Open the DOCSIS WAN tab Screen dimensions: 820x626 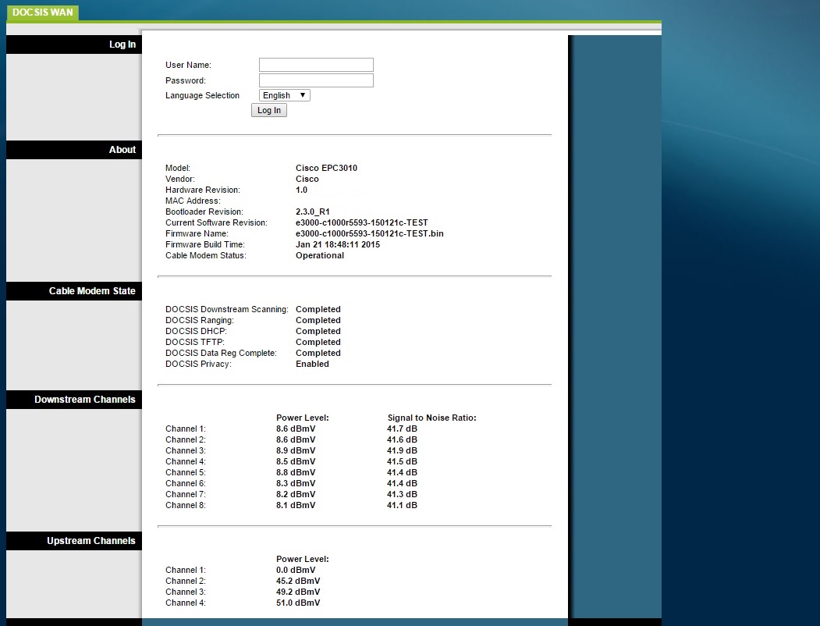tap(42, 12)
